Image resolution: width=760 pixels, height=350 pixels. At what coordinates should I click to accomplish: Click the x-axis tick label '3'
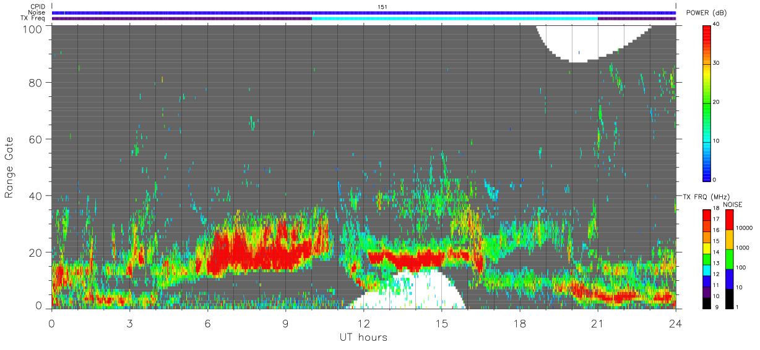coord(130,323)
